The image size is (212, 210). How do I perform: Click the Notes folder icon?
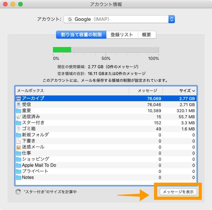pyautogui.click(x=19, y=177)
